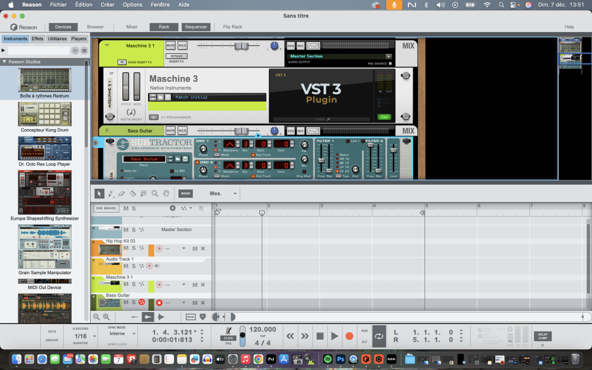Click the play button in transport
The image size is (592, 370).
tap(334, 336)
